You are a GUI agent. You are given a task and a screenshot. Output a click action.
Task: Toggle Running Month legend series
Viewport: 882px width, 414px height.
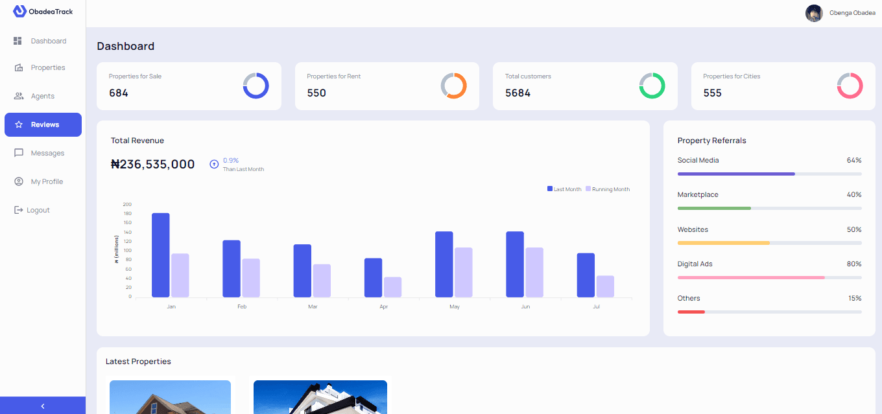pyautogui.click(x=608, y=189)
